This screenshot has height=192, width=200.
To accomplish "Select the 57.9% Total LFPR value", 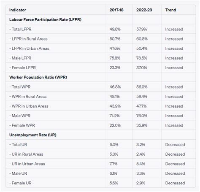I will [x=141, y=29].
